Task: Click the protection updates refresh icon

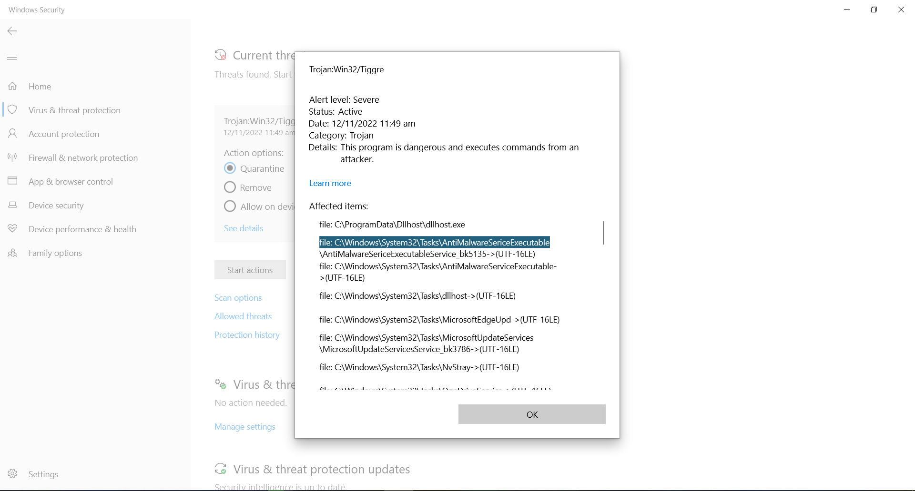Action: (x=220, y=469)
